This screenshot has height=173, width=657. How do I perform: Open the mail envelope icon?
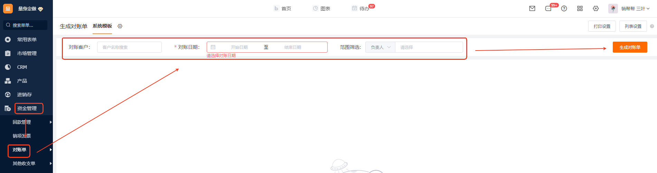[x=532, y=9]
